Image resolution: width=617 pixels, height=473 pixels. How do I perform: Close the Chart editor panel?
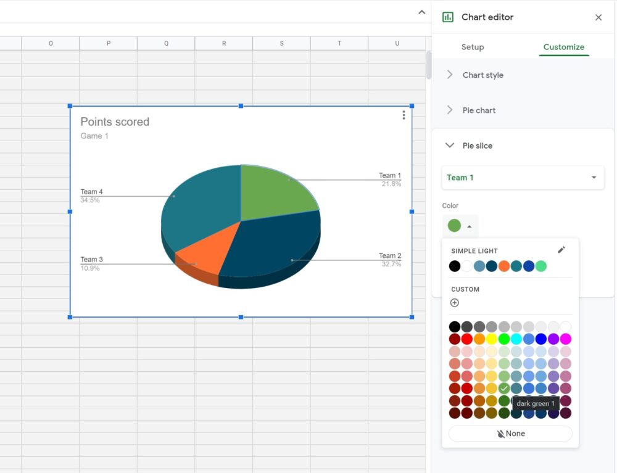[598, 17]
